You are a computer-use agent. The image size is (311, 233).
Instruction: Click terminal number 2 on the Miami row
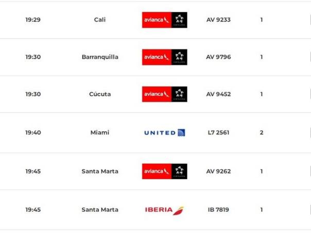pos(262,133)
